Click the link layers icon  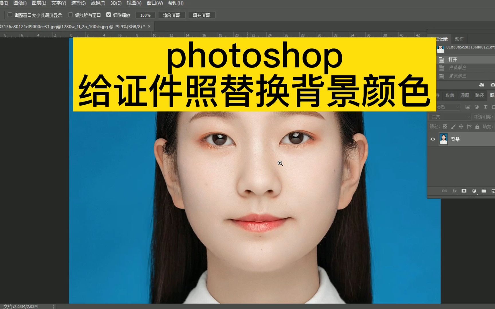pos(445,191)
